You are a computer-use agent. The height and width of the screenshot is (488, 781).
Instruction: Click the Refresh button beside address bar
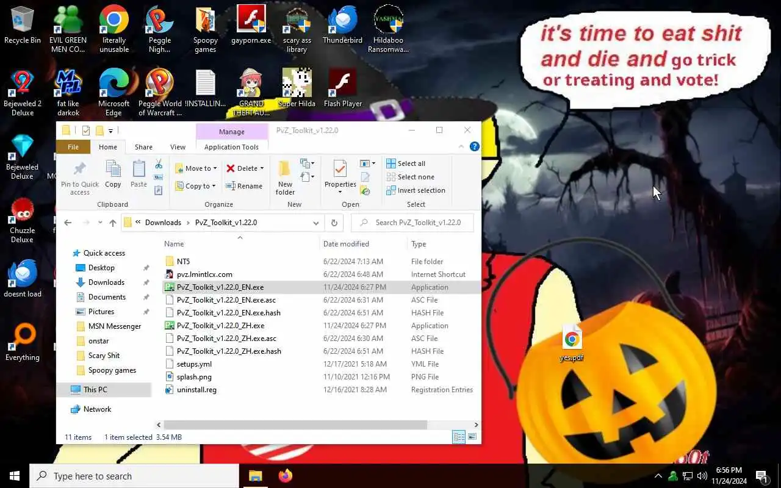point(334,223)
